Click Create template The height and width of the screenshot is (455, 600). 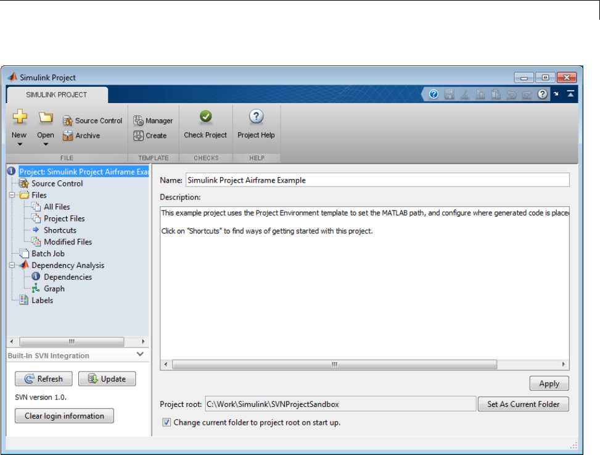150,136
